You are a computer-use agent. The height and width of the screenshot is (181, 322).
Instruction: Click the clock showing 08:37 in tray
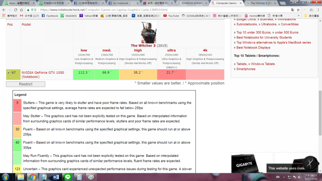(311, 177)
